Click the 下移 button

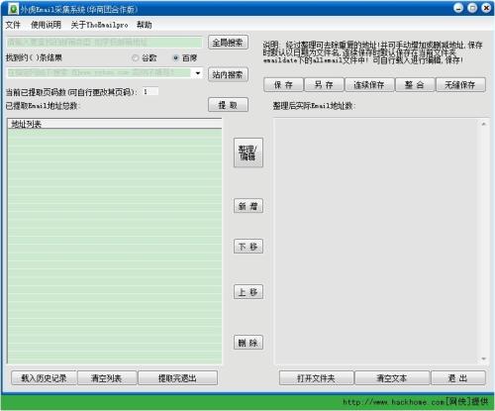248,247
